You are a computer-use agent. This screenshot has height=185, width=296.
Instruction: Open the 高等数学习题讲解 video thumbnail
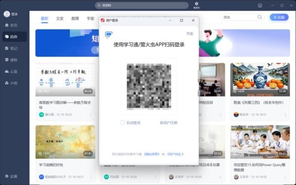point(65,79)
